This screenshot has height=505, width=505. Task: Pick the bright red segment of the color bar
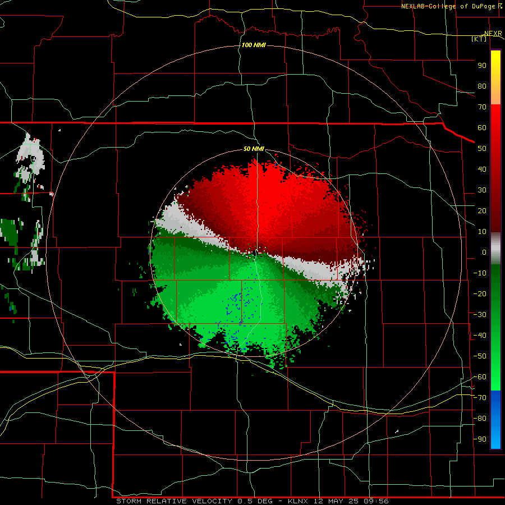[x=495, y=126]
